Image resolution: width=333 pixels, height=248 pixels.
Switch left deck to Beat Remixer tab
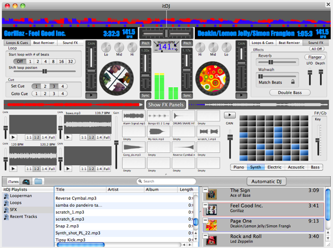point(43,43)
